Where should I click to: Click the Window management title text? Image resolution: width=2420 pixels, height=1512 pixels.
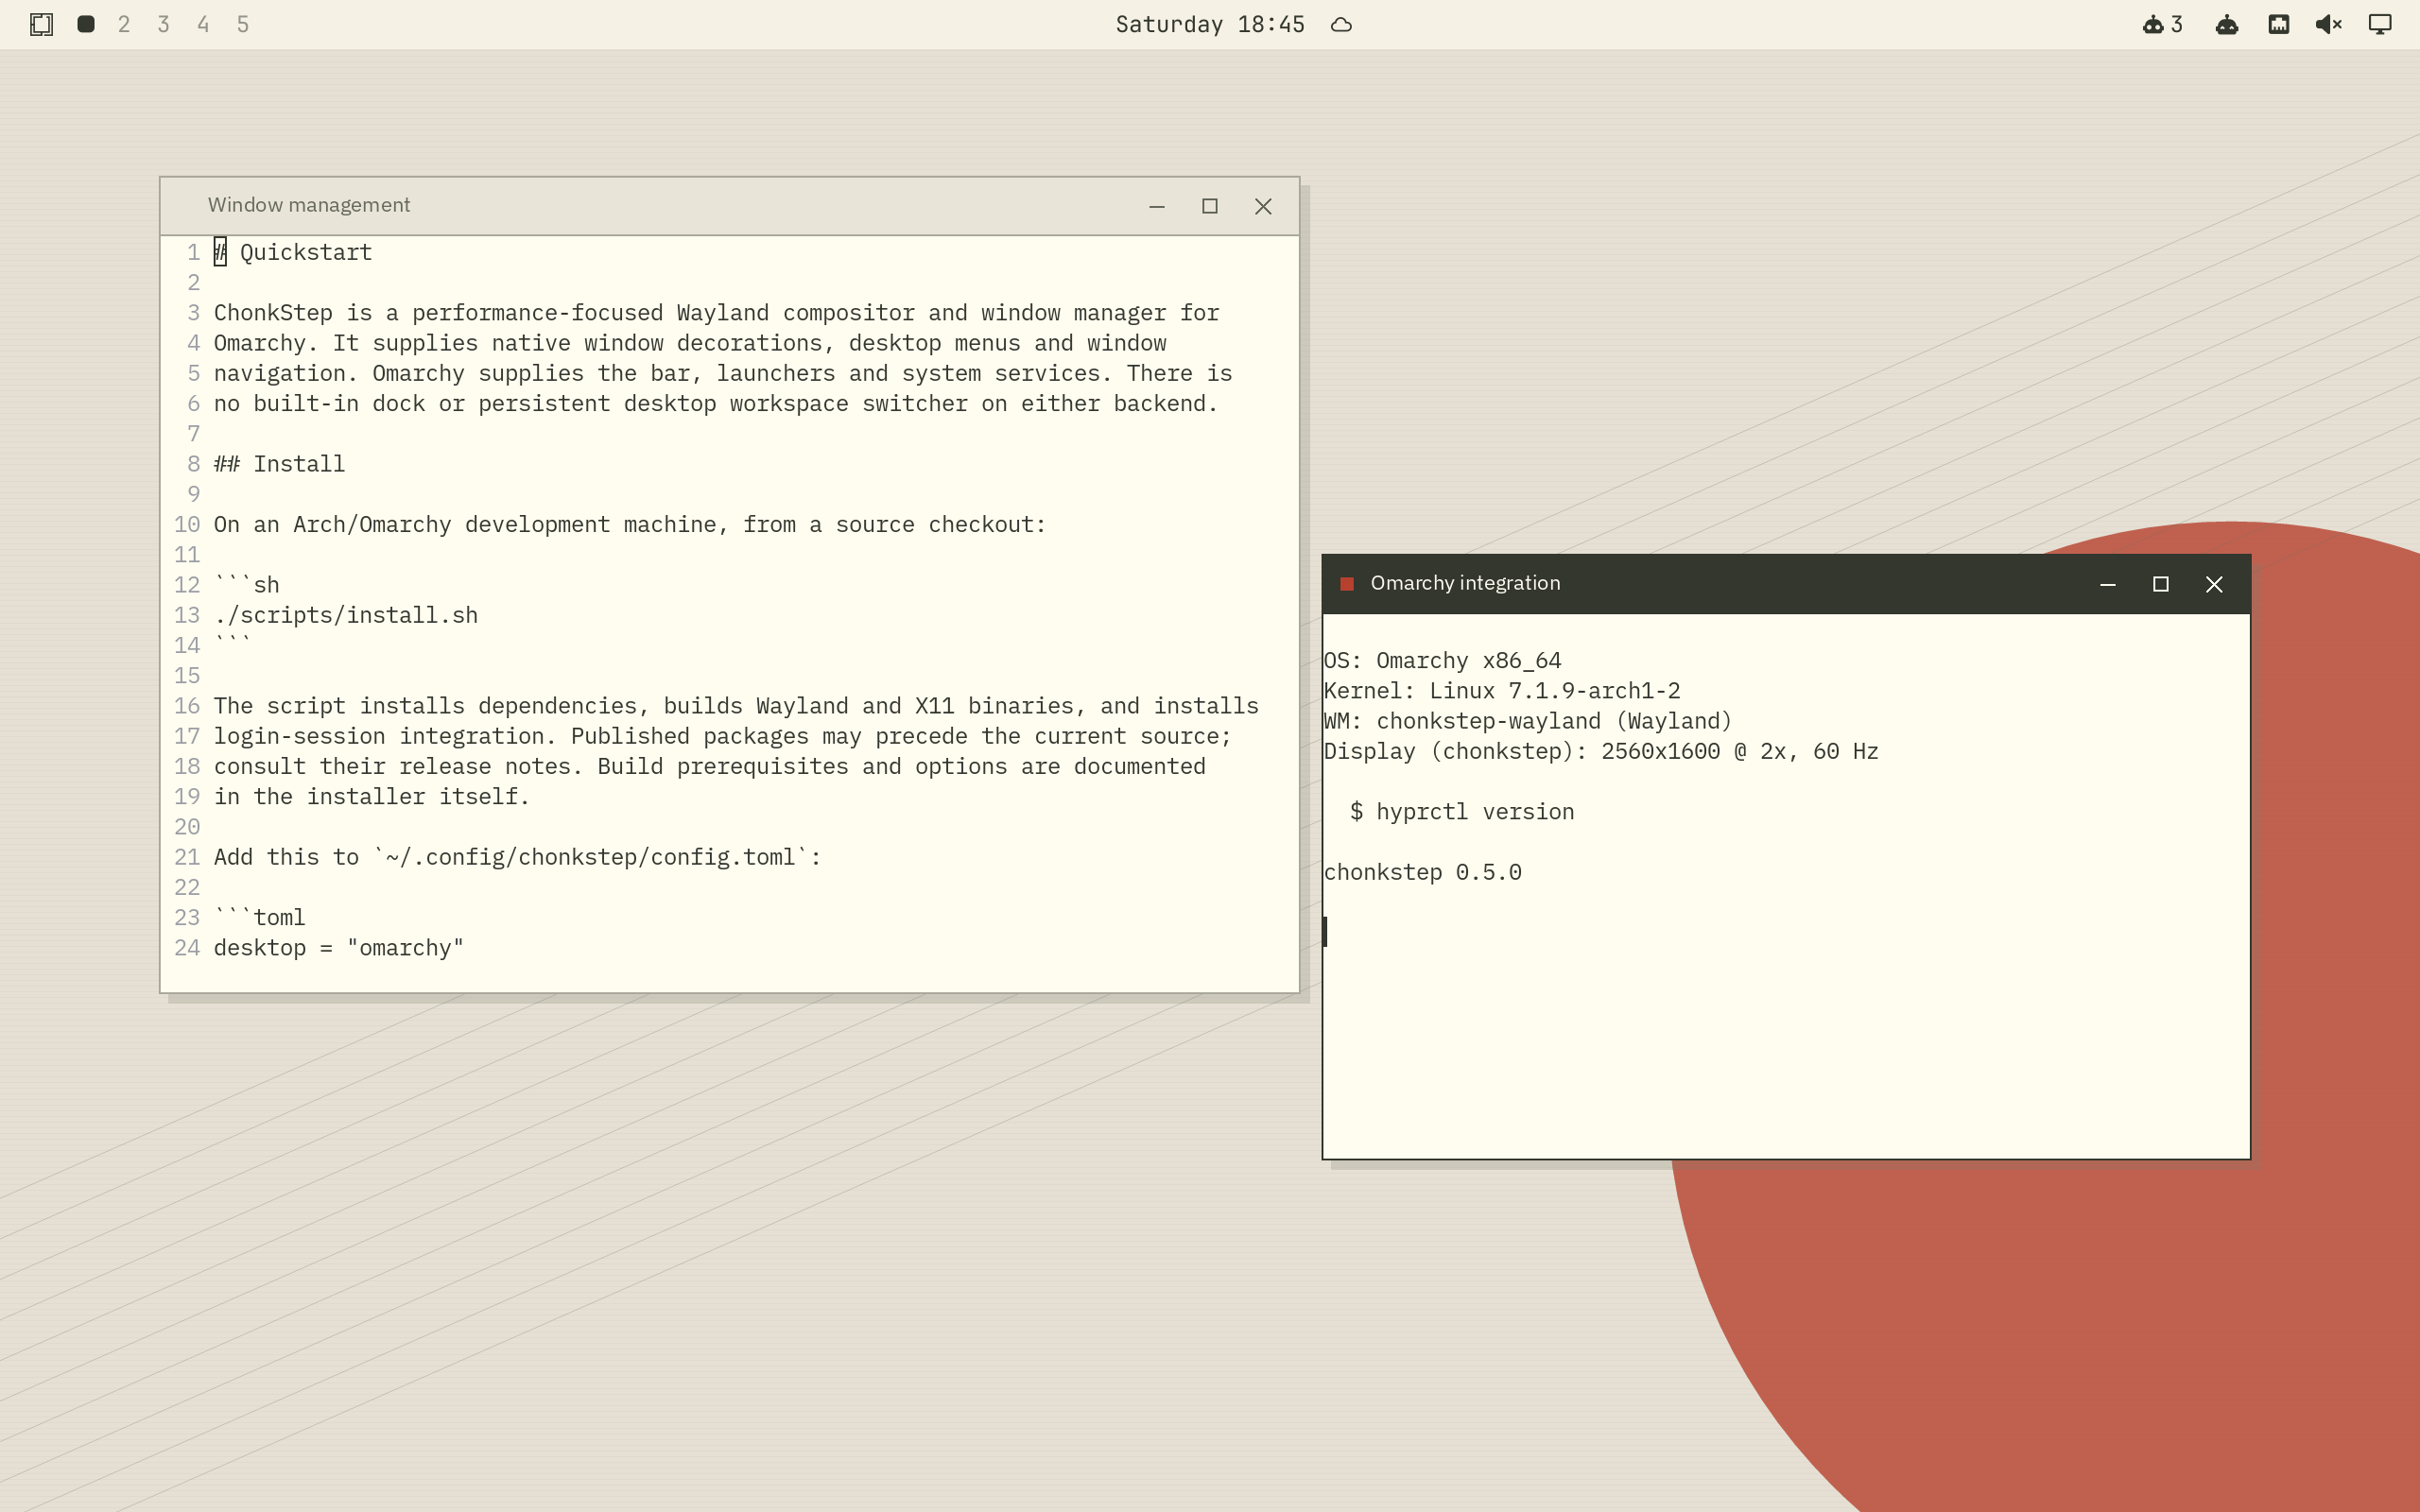pyautogui.click(x=309, y=205)
